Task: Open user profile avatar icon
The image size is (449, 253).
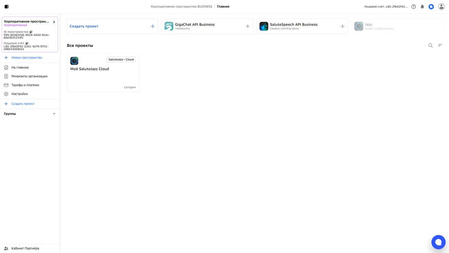Action: click(441, 7)
